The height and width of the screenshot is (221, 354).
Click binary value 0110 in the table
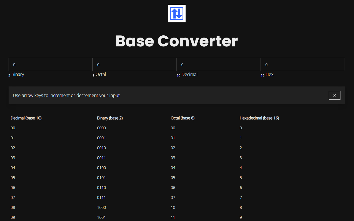click(101, 188)
